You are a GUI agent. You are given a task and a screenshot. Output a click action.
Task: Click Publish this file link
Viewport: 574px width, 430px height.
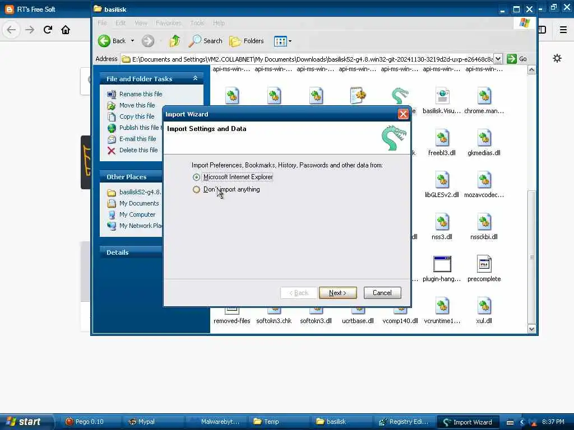140,128
